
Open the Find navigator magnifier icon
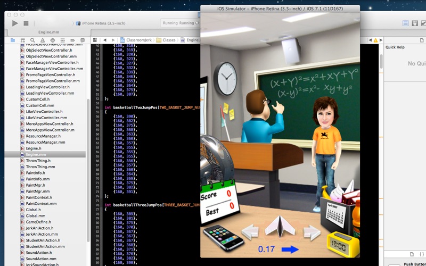[x=32, y=40]
